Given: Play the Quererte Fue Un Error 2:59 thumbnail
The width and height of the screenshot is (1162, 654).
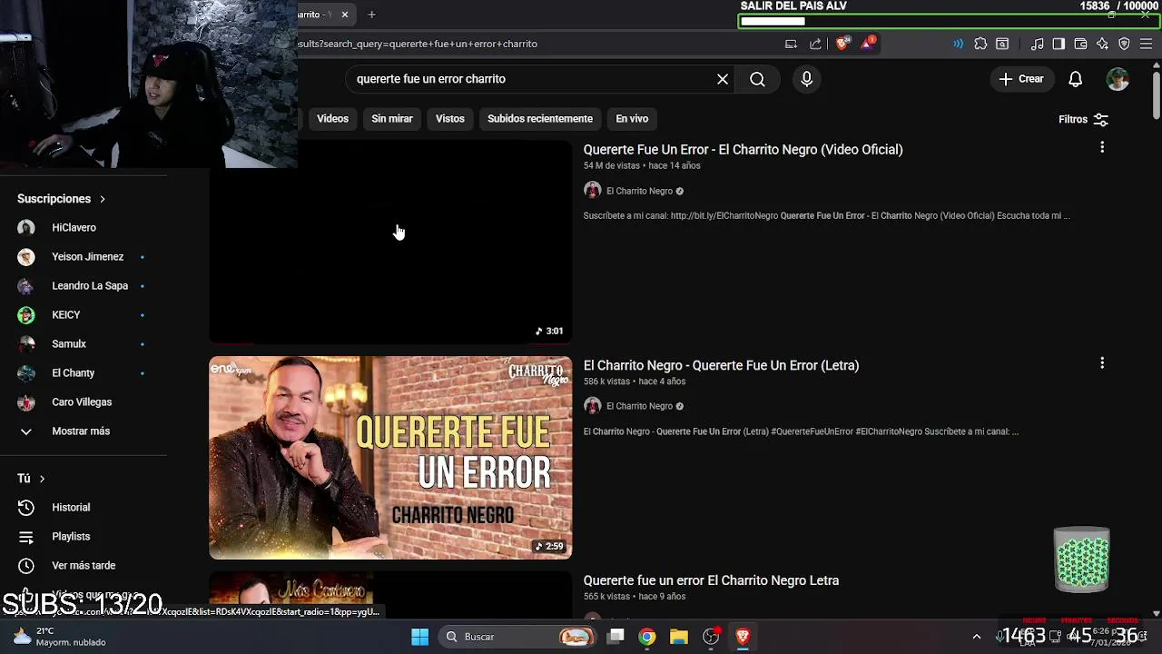Looking at the screenshot, I should click(x=390, y=458).
